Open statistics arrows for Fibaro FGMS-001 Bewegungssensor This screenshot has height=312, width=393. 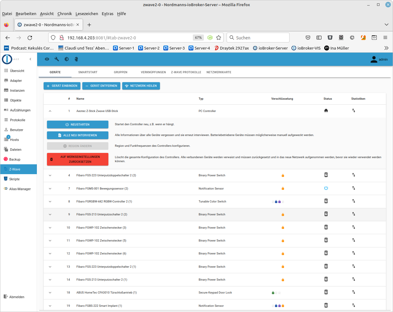click(354, 188)
